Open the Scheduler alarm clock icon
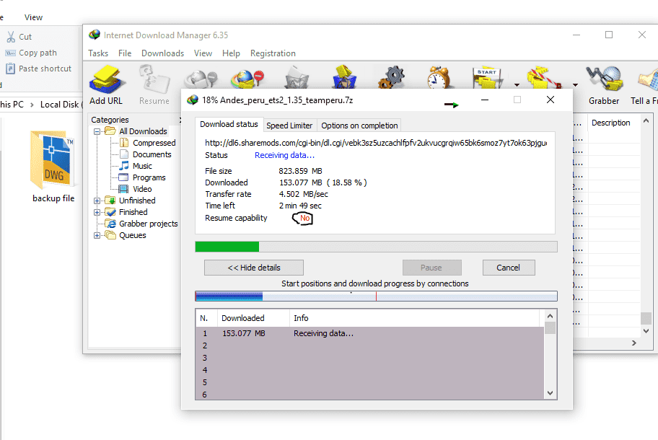The height and width of the screenshot is (440, 658). pyautogui.click(x=439, y=77)
